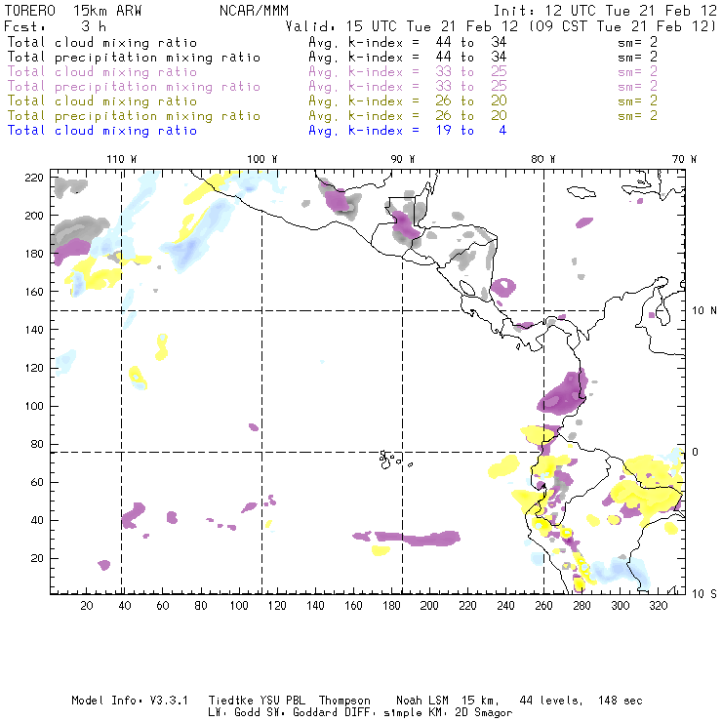
Task: Click the "240" bottom axis tick label
Action: point(505,606)
